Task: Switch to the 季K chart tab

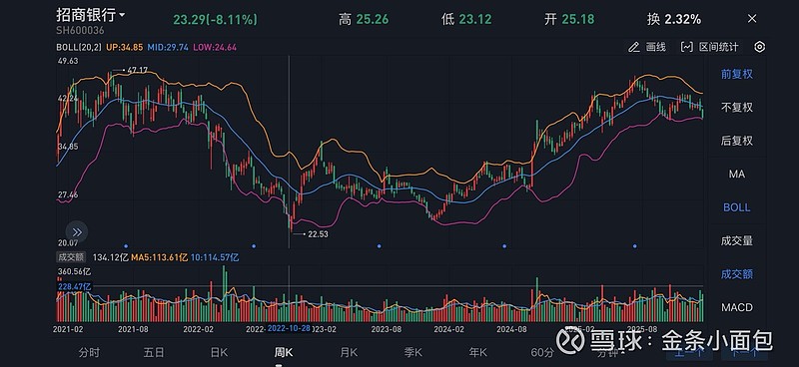Action: coord(413,352)
